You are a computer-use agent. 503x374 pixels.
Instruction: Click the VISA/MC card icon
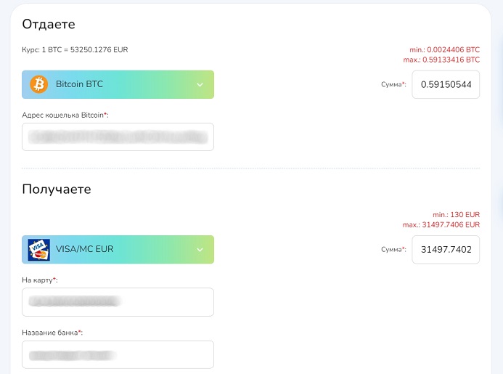(38, 250)
